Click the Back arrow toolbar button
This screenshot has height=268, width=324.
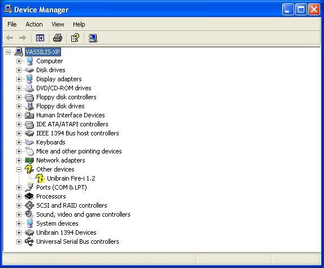click(10, 38)
